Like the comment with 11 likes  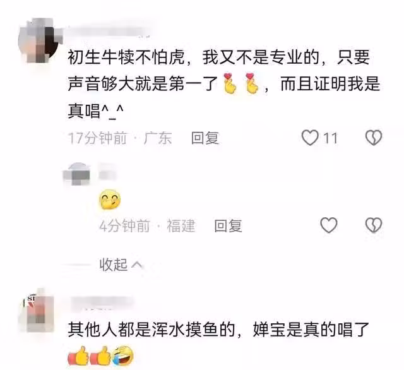(310, 138)
